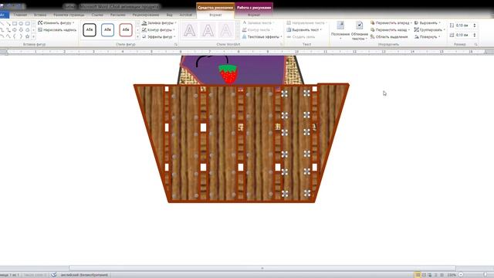Click Создать связь (Create Link) button
The width and height of the screenshot is (494, 278).
pyautogui.click(x=301, y=37)
